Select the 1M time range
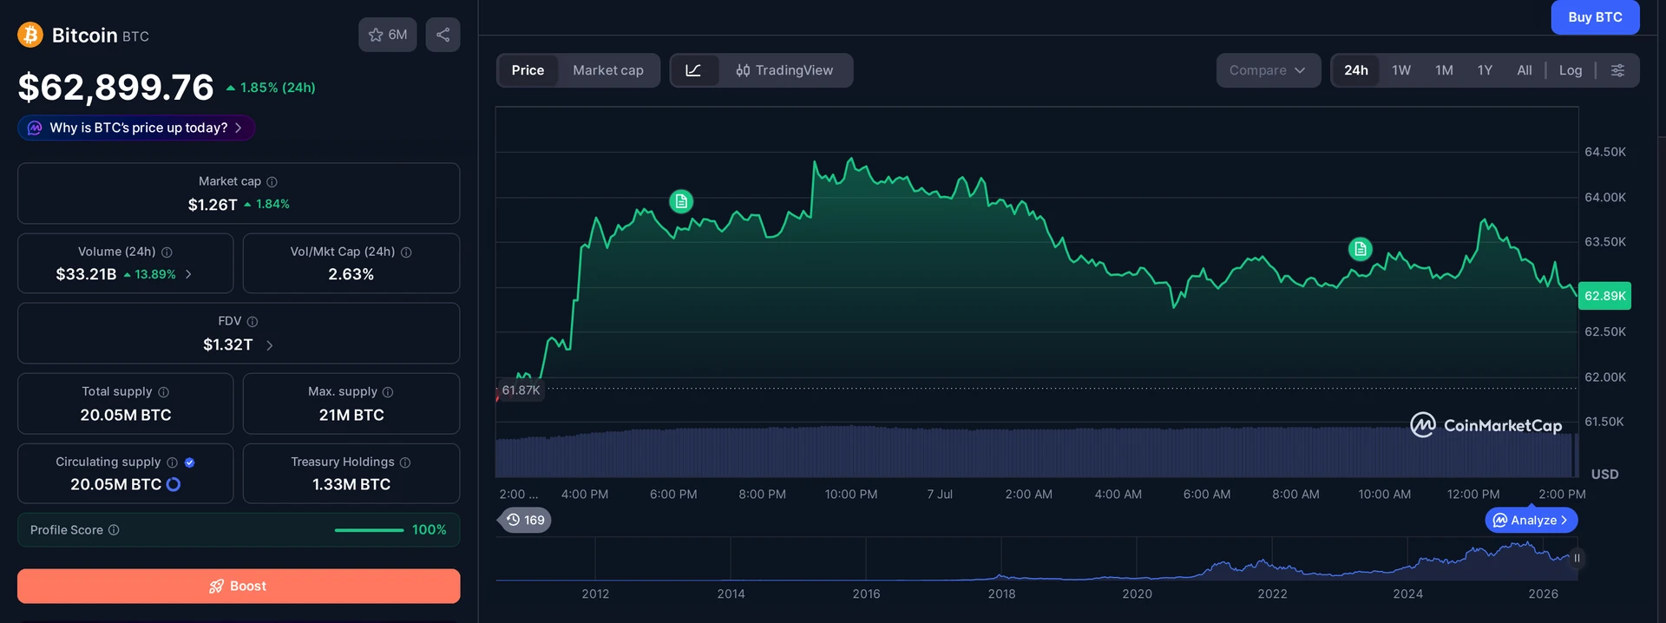This screenshot has width=1666, height=623. click(x=1444, y=70)
